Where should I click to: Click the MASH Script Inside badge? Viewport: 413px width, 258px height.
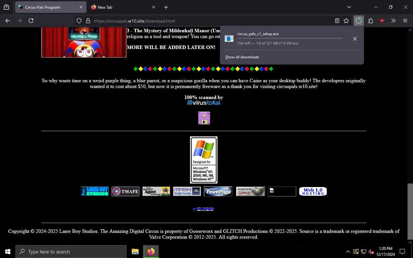click(x=187, y=191)
